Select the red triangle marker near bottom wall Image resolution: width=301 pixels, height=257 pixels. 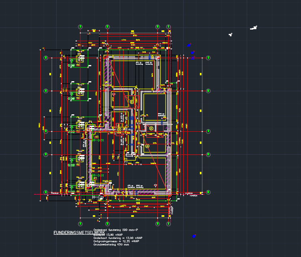pos(156,186)
